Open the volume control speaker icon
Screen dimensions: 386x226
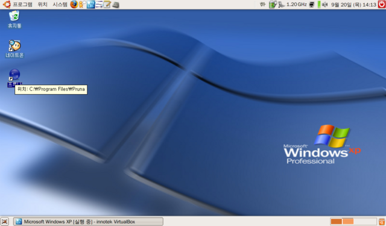pyautogui.click(x=324, y=4)
